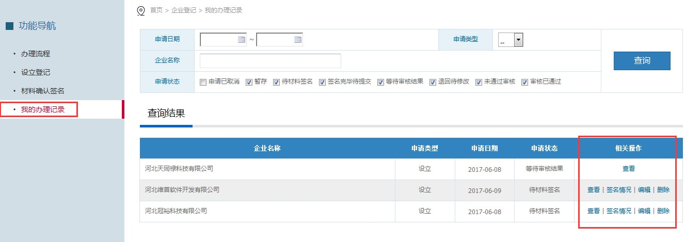Viewport: 686px width, 242px height.
Task: Expand the 申请类型 dropdown
Action: click(518, 40)
